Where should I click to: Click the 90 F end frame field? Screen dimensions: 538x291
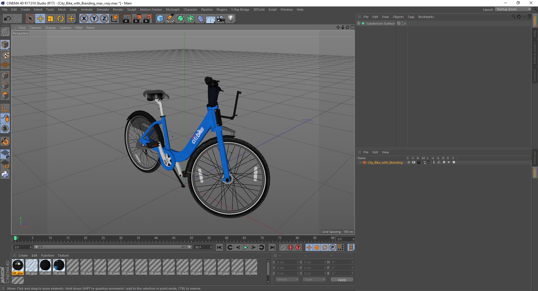click(x=203, y=247)
